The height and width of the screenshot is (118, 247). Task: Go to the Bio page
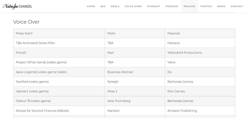point(103,6)
